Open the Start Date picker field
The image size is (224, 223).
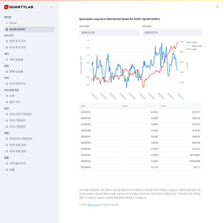point(109,32)
